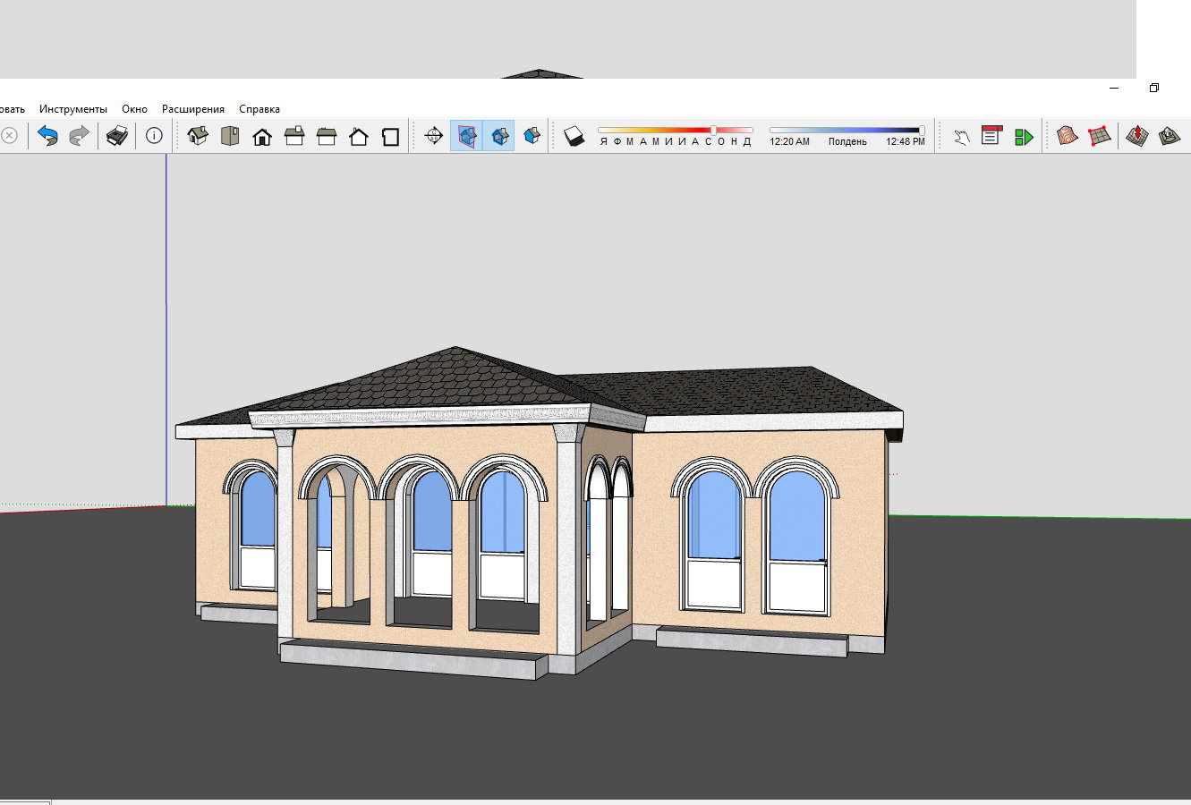
Task: Open the Справка menu
Action: click(x=259, y=109)
